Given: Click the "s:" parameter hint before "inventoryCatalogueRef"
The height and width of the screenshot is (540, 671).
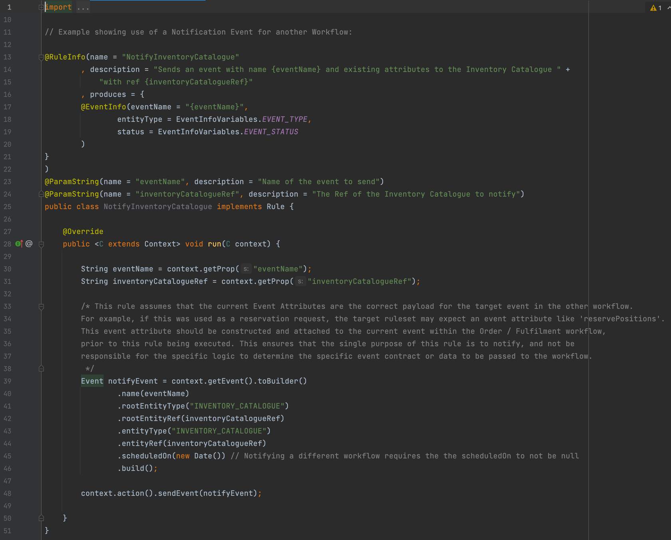Looking at the screenshot, I should [x=300, y=281].
